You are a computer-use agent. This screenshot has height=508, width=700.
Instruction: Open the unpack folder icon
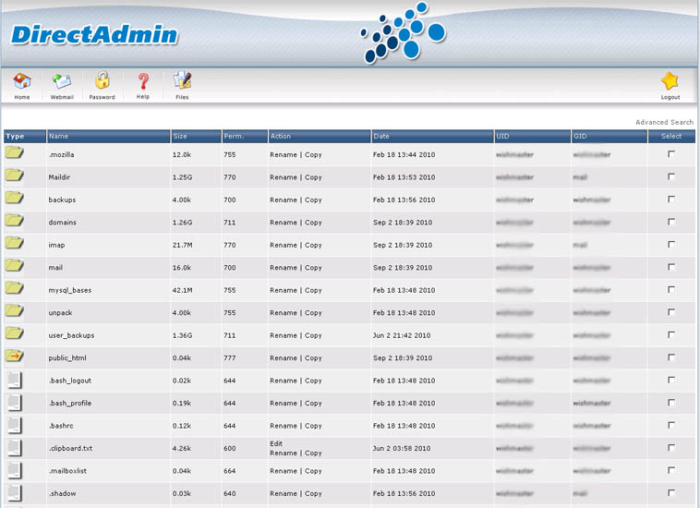(14, 310)
